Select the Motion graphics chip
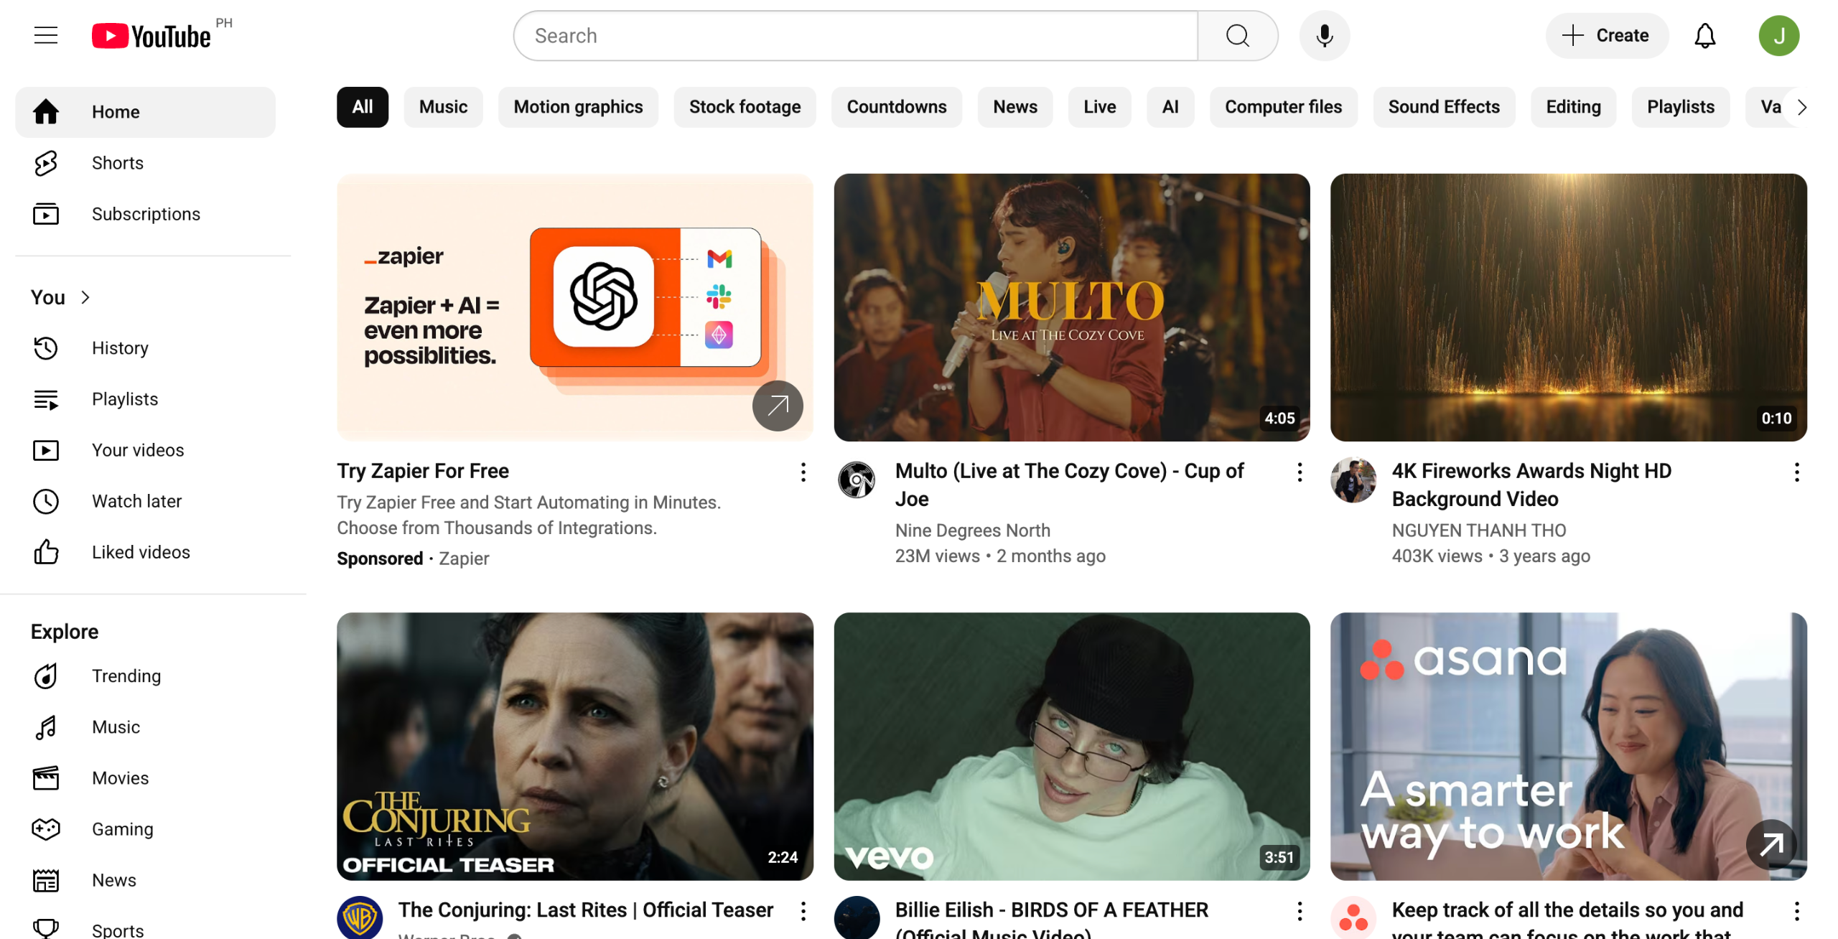This screenshot has height=939, width=1838. (578, 107)
